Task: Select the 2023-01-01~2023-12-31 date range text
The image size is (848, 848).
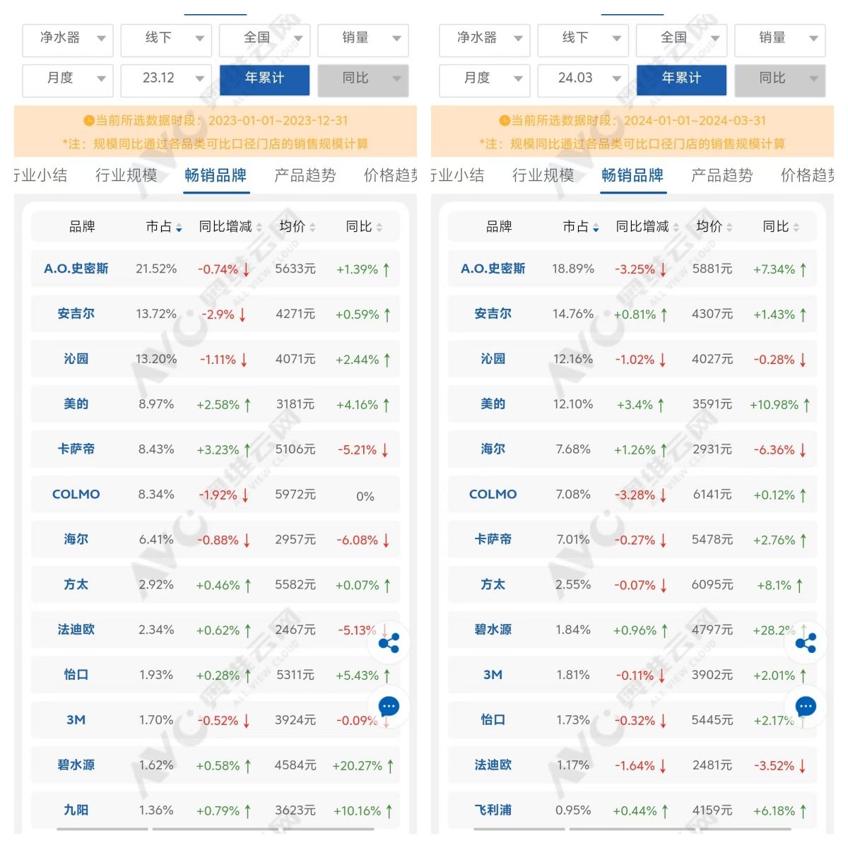Action: (x=278, y=121)
